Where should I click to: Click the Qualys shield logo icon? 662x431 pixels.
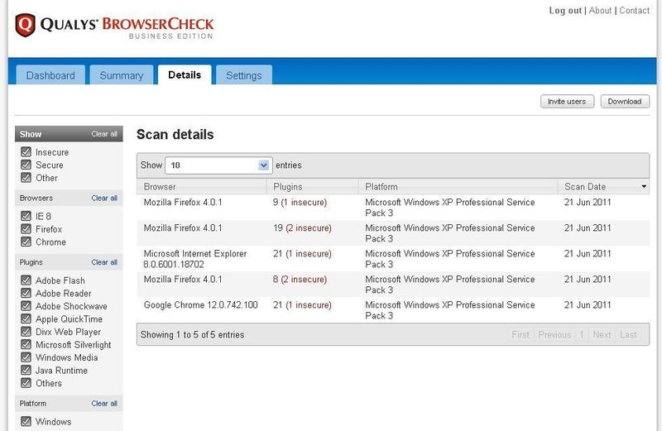point(25,26)
